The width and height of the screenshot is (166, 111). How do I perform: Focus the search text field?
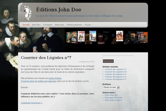click(118, 57)
